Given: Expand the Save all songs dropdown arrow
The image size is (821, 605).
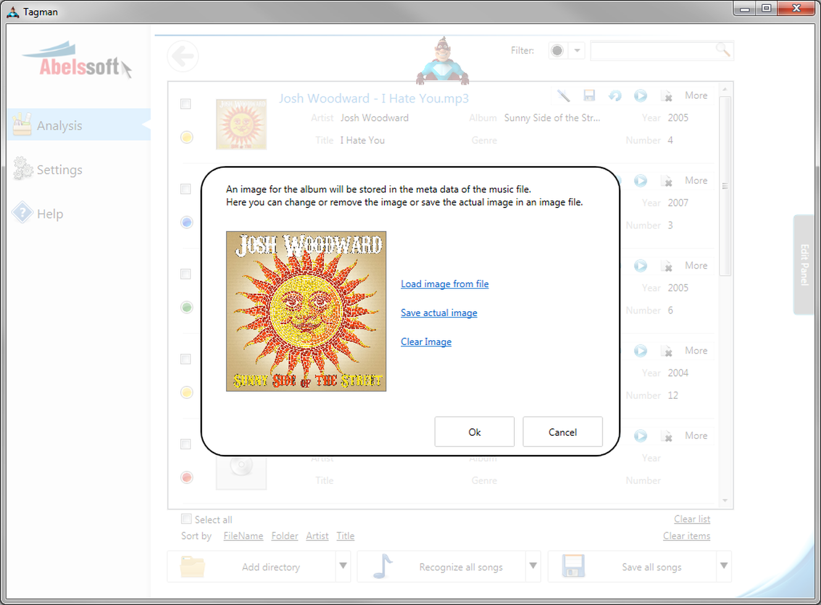Looking at the screenshot, I should pos(723,566).
